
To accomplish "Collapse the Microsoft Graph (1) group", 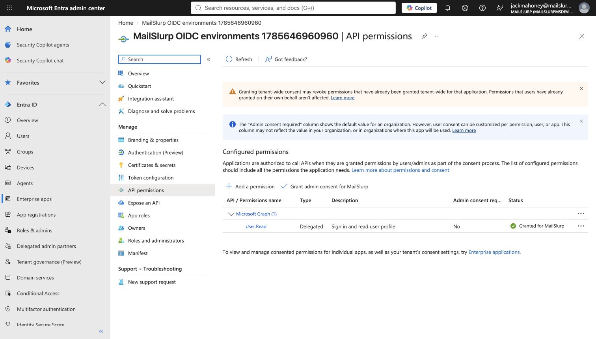I will pos(231,214).
